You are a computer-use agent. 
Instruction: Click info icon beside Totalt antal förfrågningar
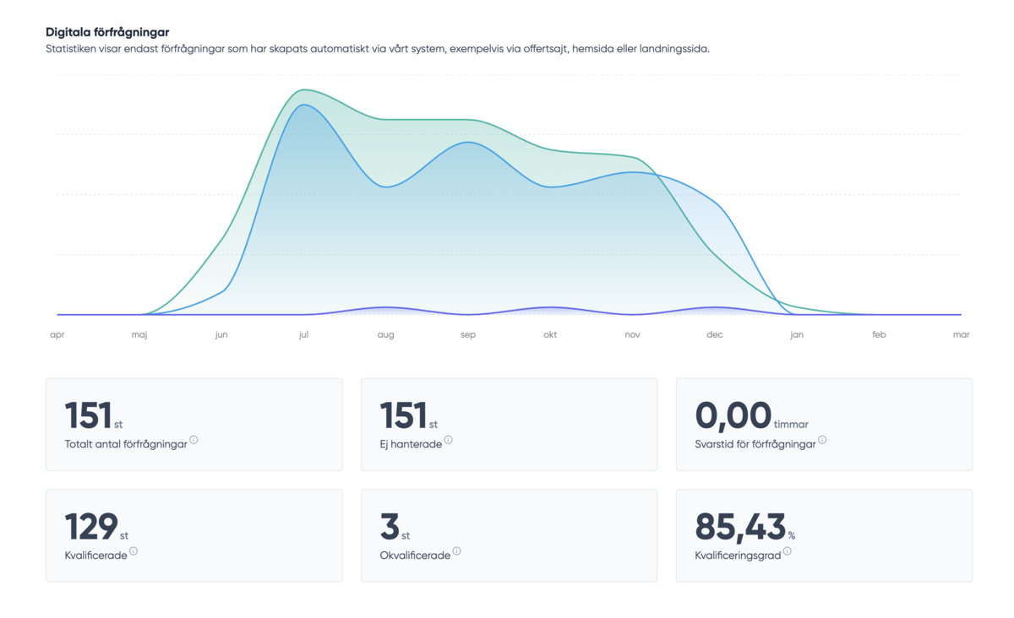click(194, 440)
